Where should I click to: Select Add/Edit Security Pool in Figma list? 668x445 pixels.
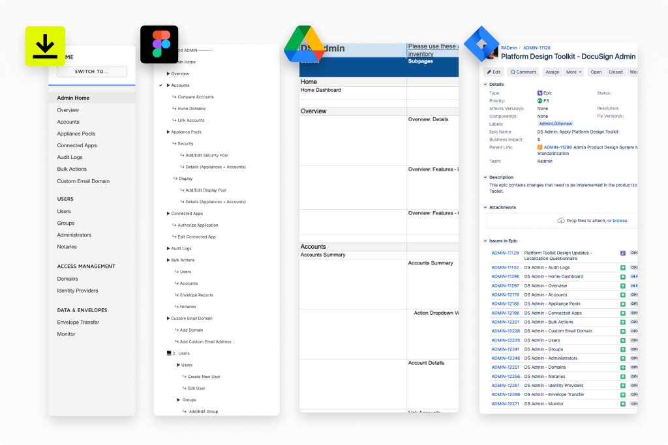(x=207, y=155)
